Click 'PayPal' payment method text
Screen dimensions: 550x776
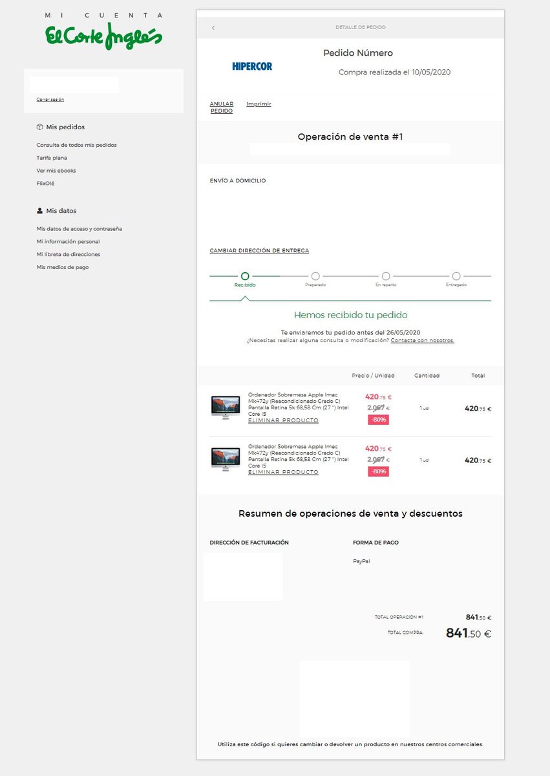point(361,561)
